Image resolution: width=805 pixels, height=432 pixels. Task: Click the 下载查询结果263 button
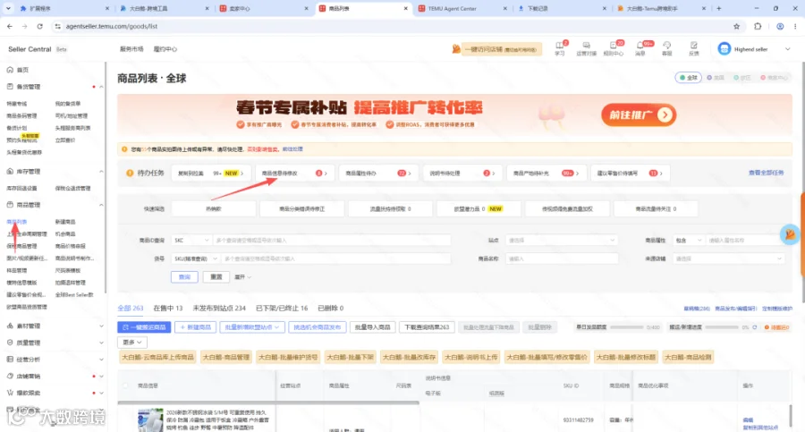coord(427,327)
